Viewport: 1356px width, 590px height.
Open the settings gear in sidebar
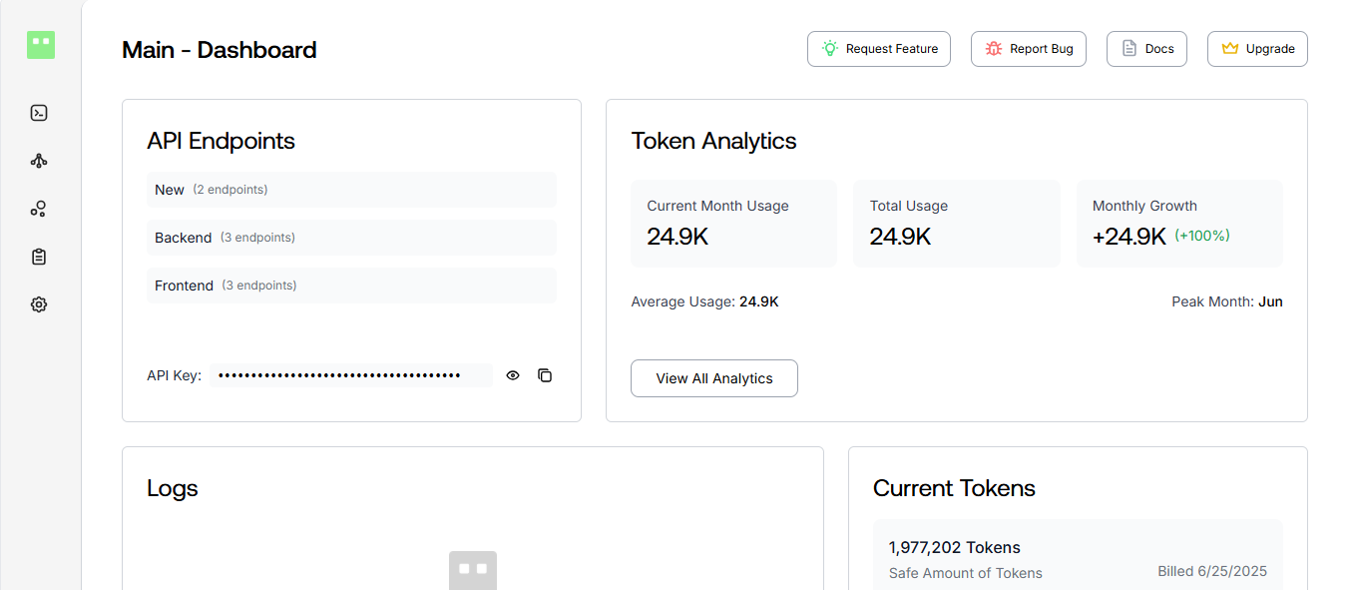[x=39, y=304]
